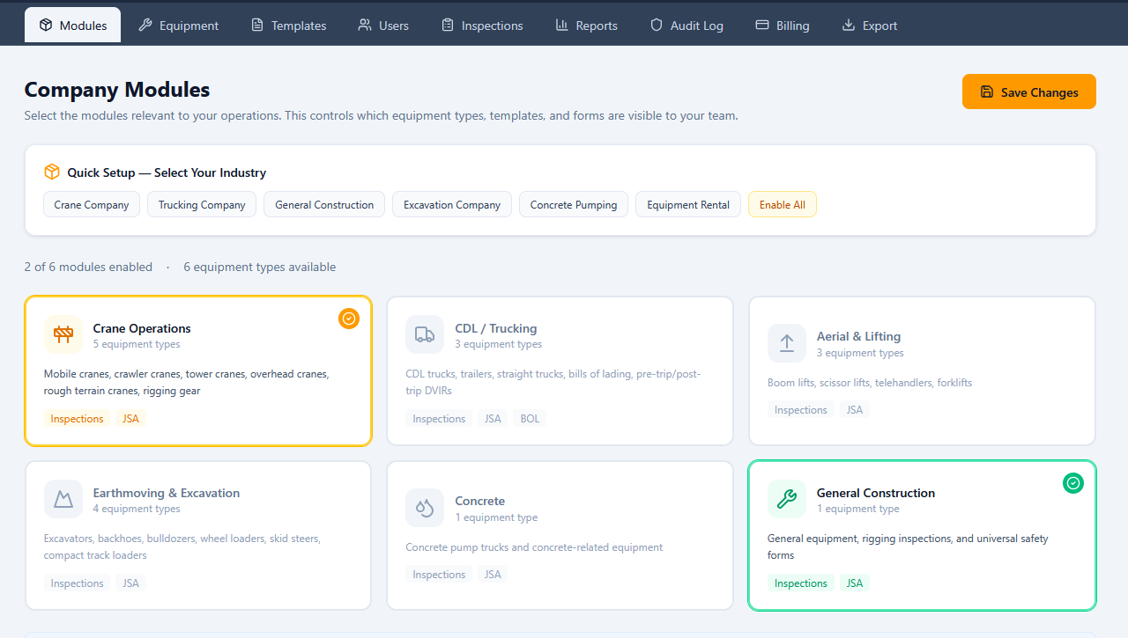Go to the Templates tab
This screenshot has height=638, width=1128.
click(x=289, y=26)
